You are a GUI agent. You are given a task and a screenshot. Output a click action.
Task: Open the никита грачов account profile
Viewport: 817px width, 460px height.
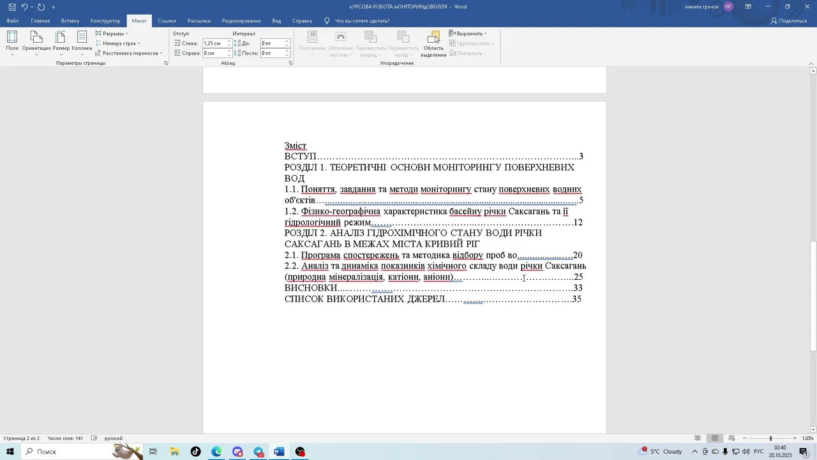[710, 7]
